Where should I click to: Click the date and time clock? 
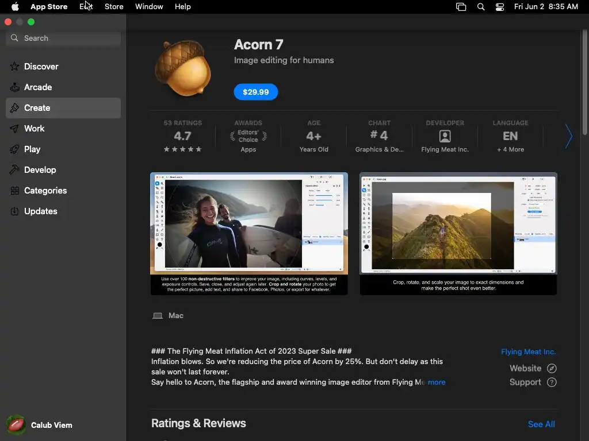coord(546,7)
